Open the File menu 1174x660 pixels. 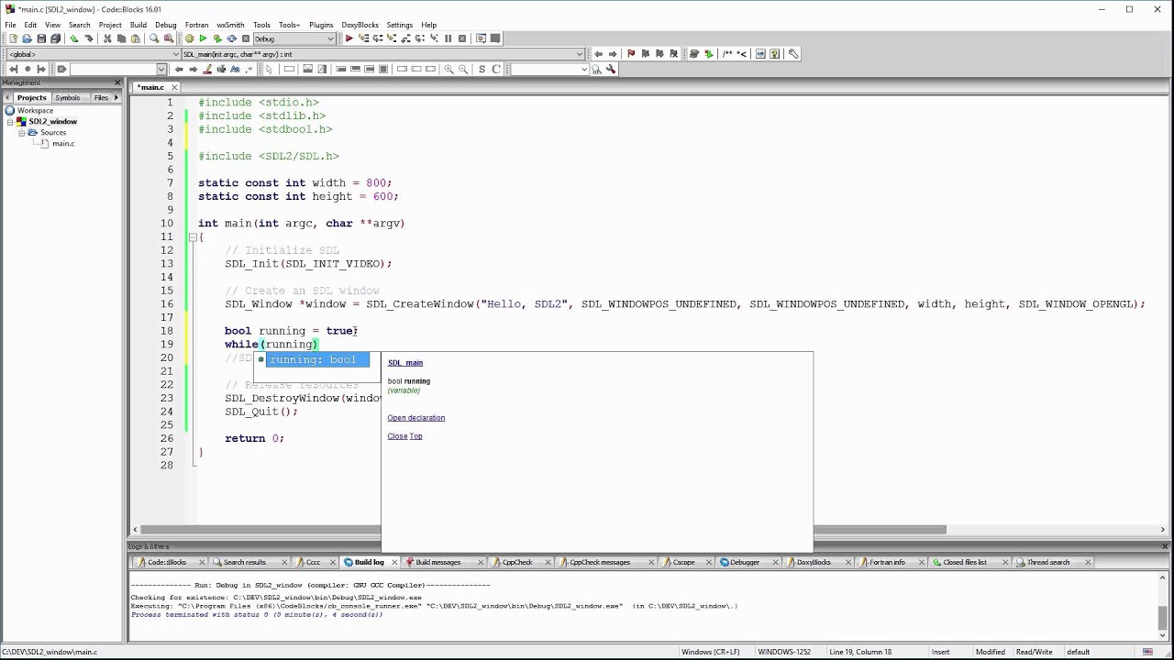pos(10,25)
